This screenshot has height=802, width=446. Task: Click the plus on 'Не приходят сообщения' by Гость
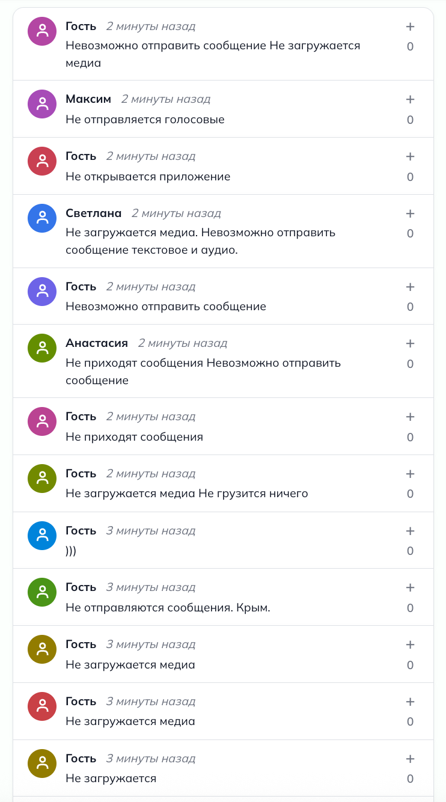(x=410, y=416)
